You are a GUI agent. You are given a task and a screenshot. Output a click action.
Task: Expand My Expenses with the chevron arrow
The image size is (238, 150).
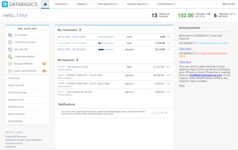[x=77, y=60]
